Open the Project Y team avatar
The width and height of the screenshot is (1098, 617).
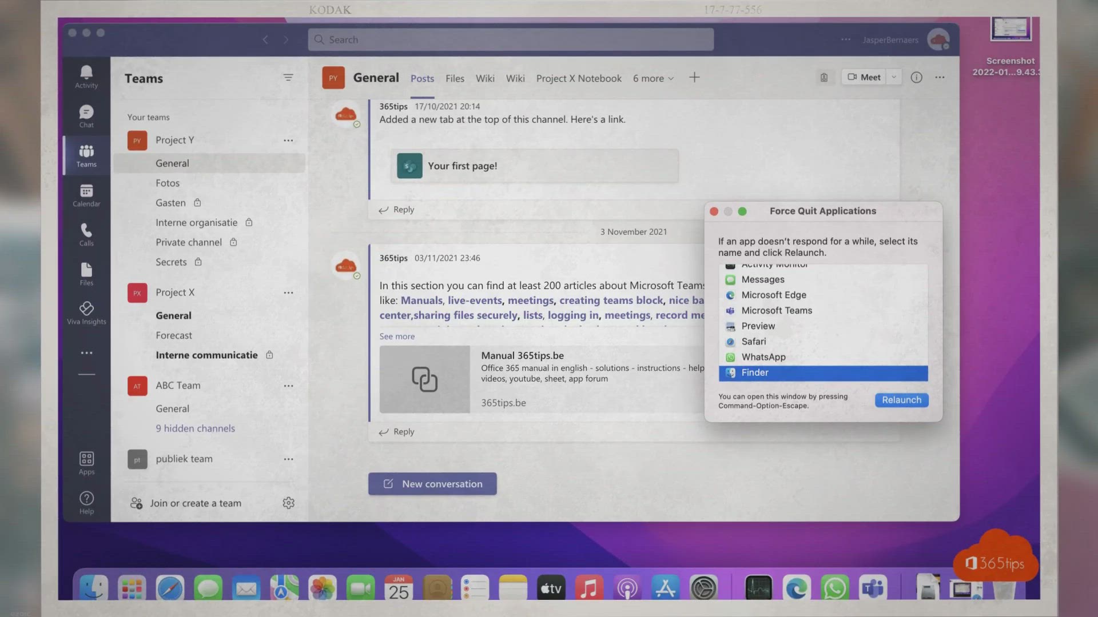(137, 141)
